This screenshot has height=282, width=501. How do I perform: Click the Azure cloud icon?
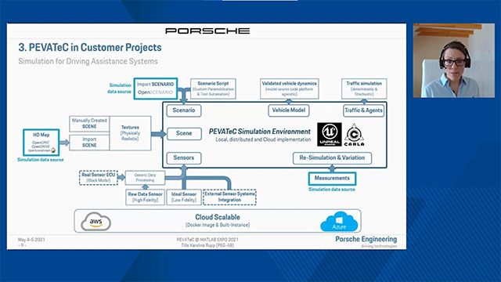pyautogui.click(x=339, y=222)
